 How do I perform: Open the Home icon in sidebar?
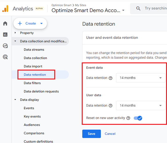5,23
